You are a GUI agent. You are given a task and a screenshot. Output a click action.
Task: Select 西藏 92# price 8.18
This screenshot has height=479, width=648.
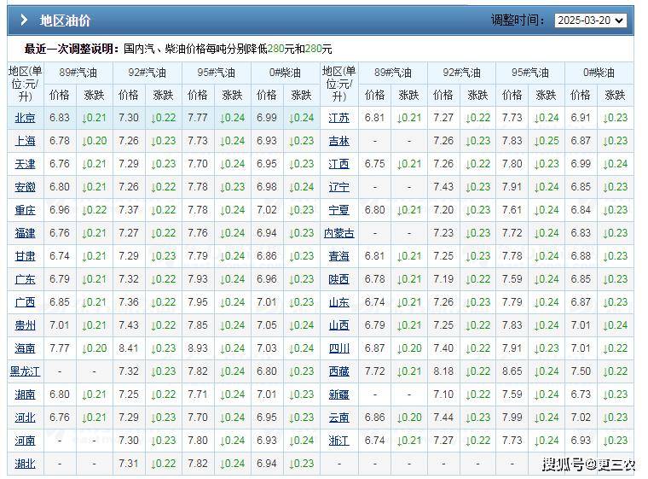[443, 371]
